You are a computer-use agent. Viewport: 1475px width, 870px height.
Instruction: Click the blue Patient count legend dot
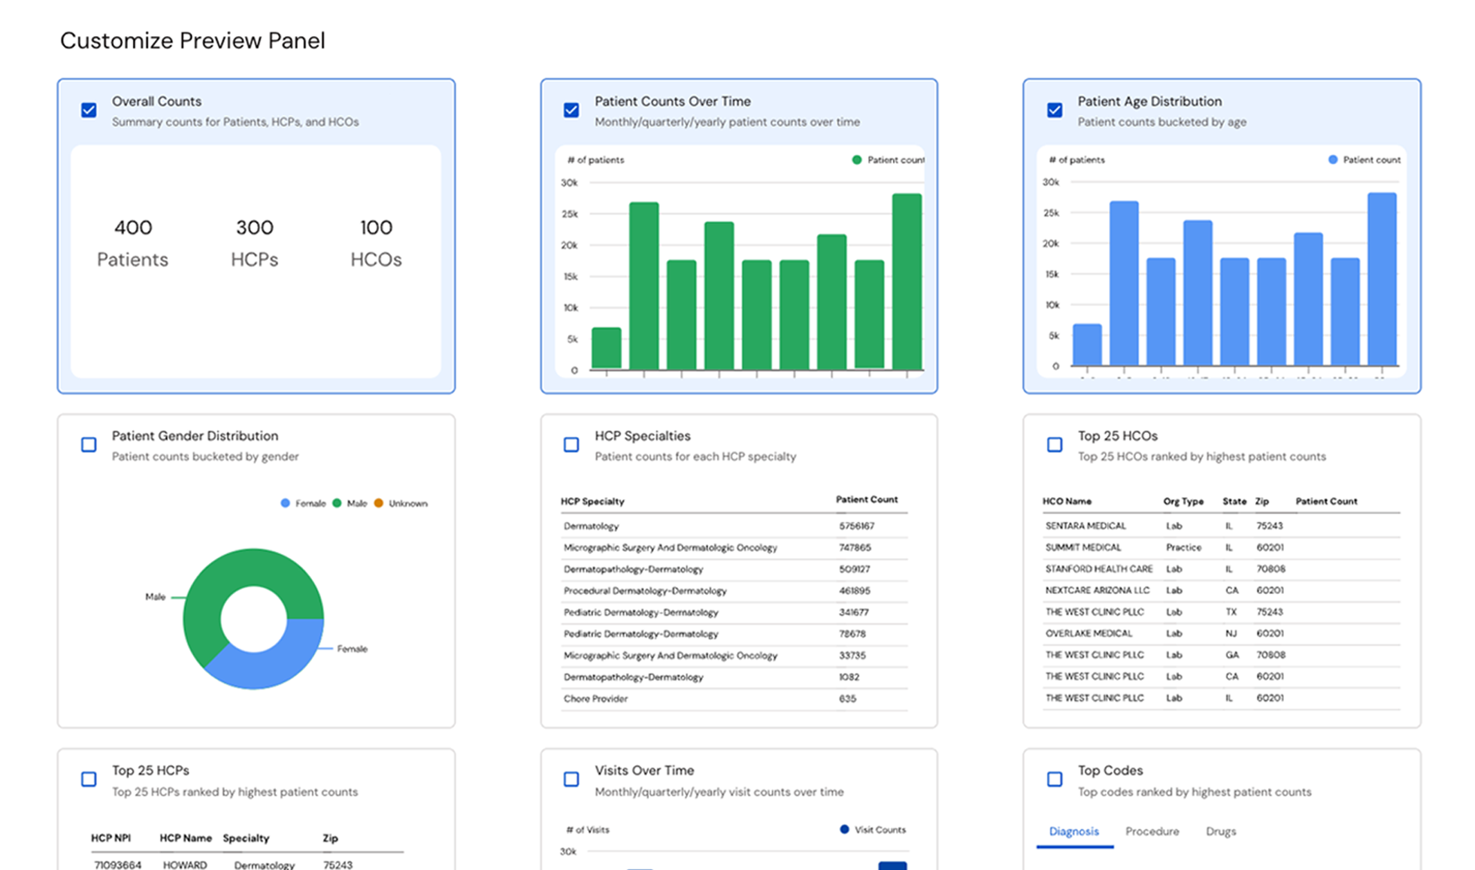point(1332,160)
